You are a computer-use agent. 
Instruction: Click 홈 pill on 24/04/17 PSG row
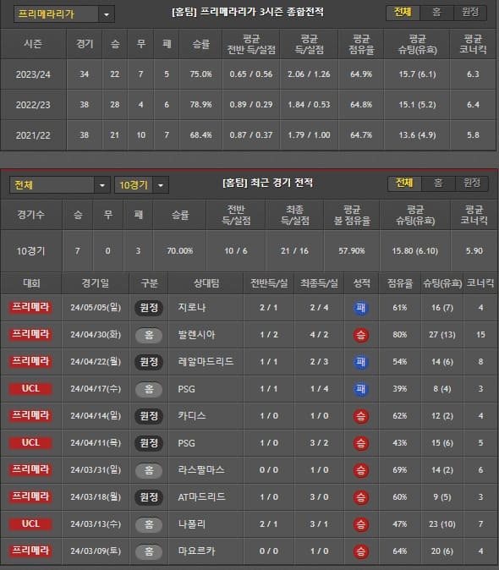(149, 389)
